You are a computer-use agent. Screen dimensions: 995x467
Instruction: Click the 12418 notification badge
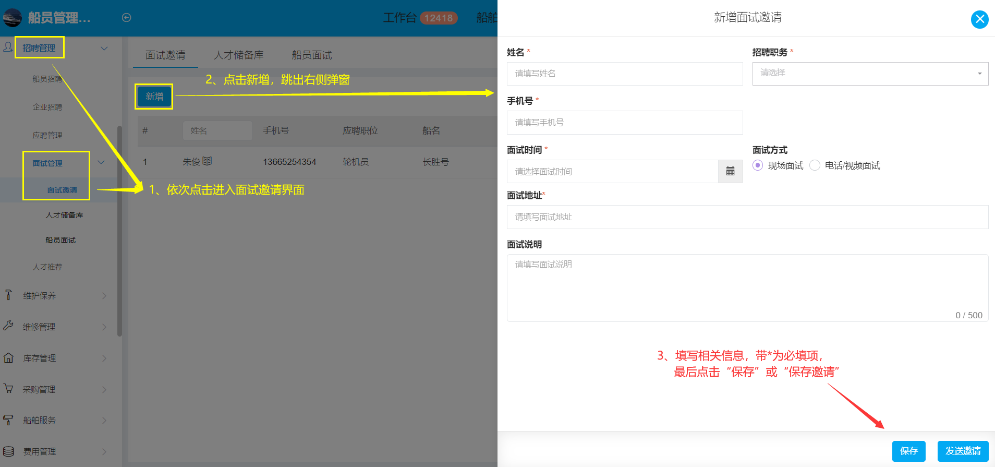pos(438,18)
